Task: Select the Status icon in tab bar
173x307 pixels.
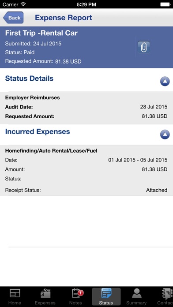Action: pos(106,293)
